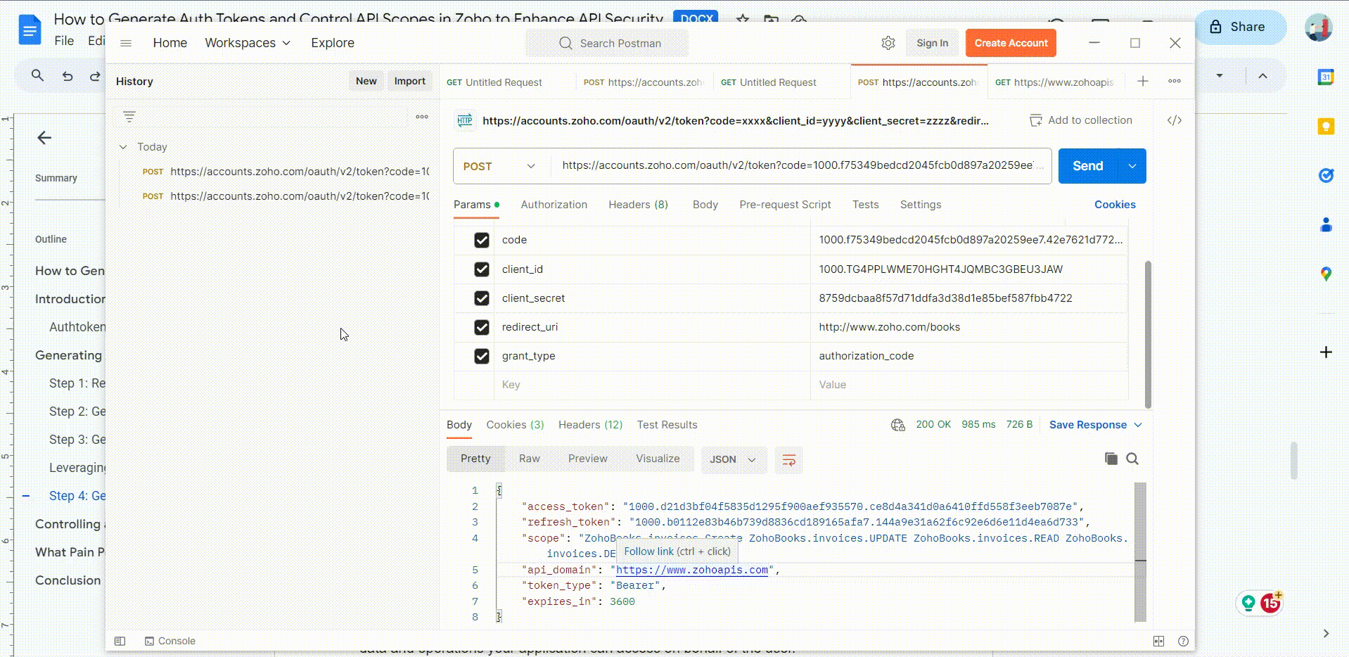This screenshot has height=657, width=1349.
Task: Open the response Headers (12) tab
Action: (590, 425)
